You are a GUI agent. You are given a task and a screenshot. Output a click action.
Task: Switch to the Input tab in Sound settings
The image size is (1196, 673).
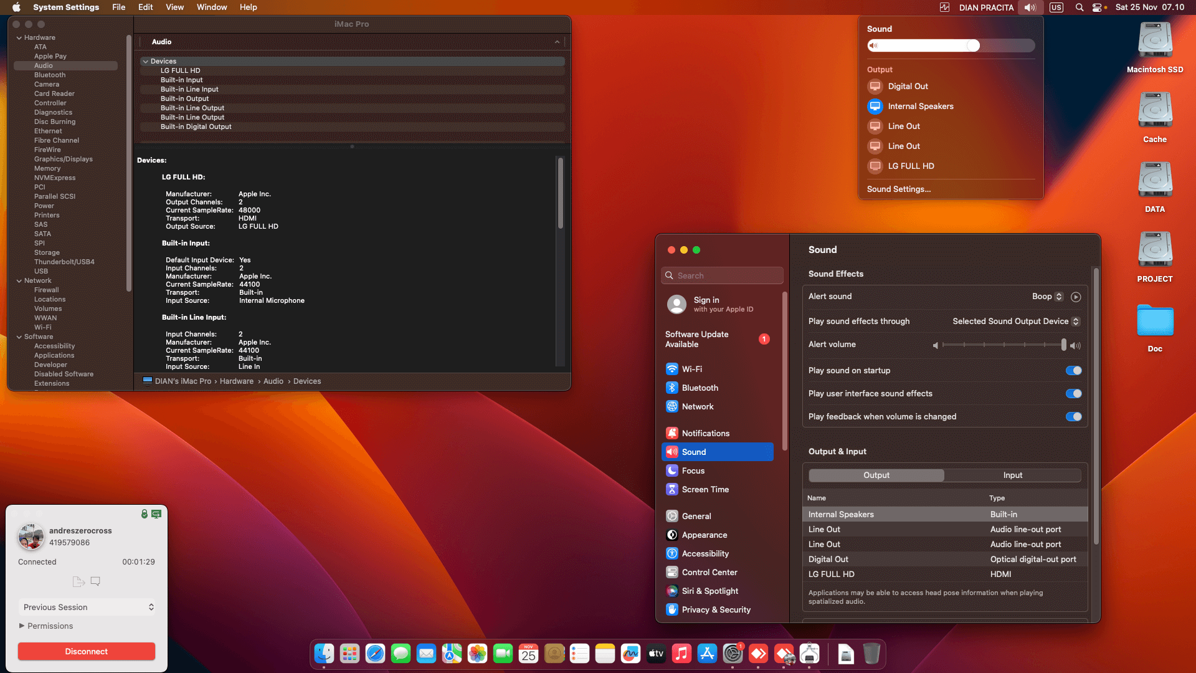[1013, 475]
